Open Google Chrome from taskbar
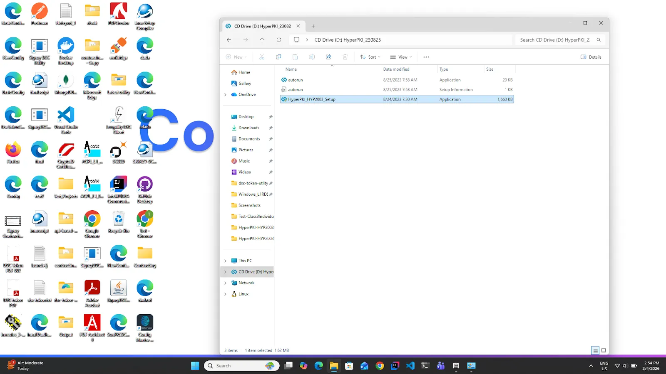Screen dimensions: 666x374 (380, 366)
